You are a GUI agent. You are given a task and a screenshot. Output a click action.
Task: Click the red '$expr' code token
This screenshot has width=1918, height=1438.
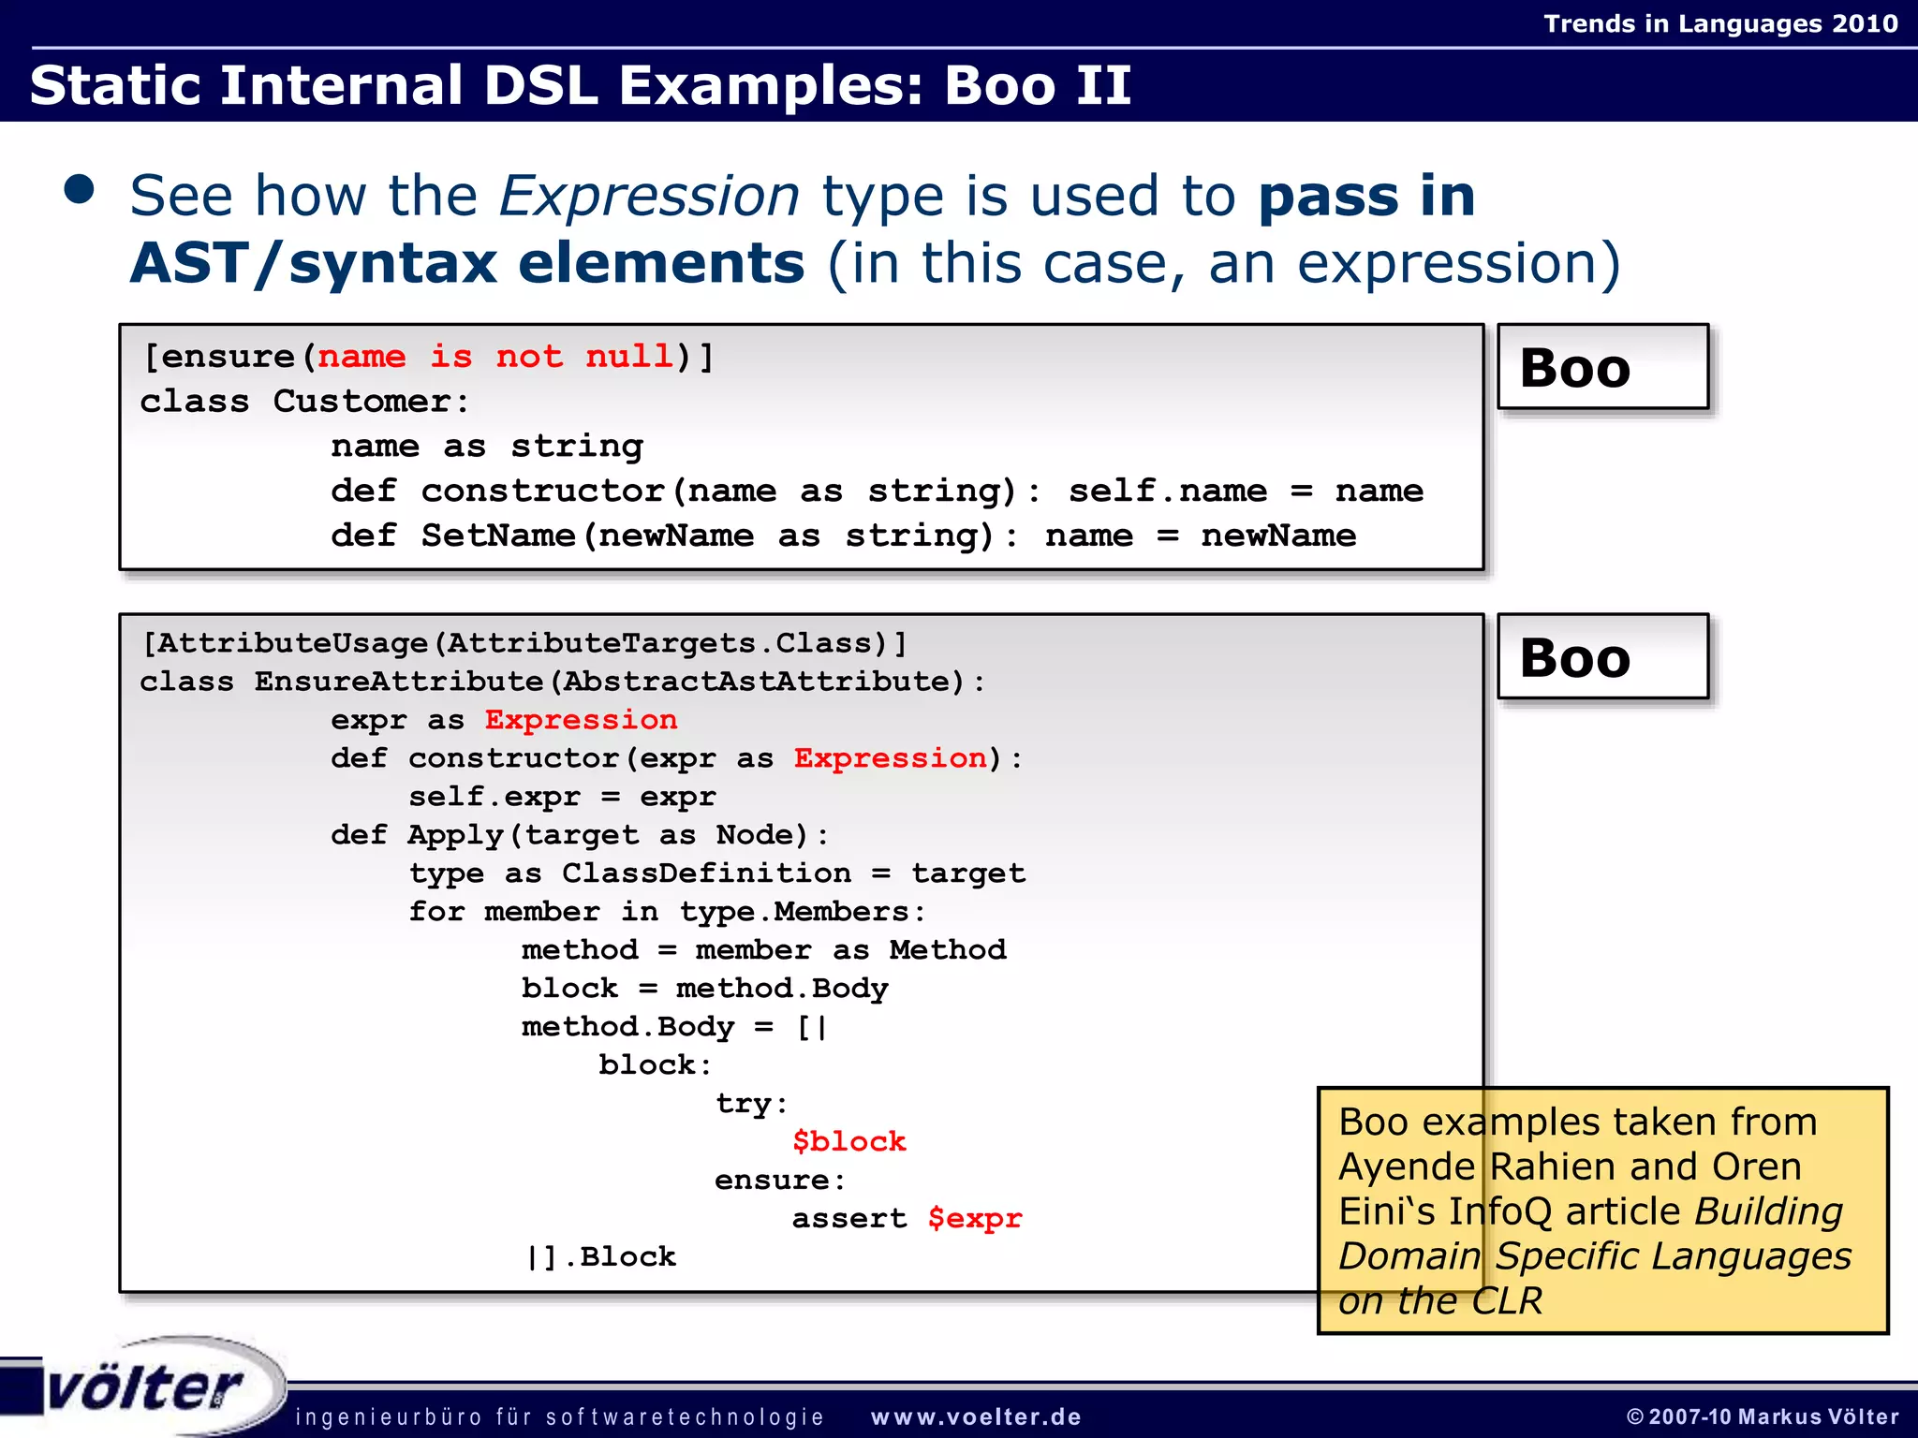coord(975,1218)
